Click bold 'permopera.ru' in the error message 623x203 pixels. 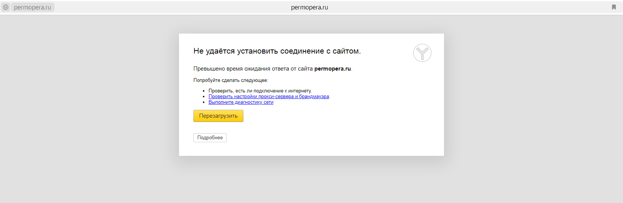tap(332, 69)
